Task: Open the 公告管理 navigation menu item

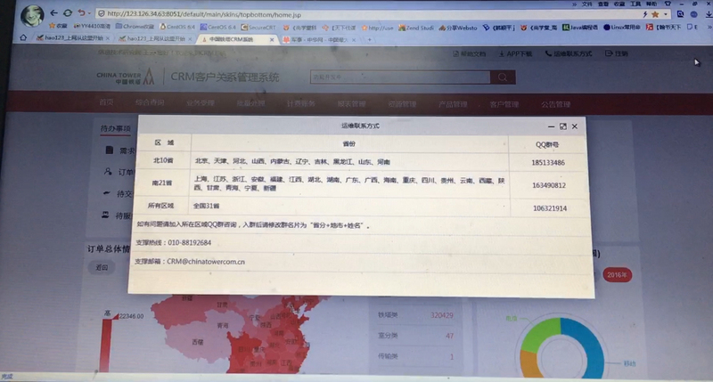Action: (555, 104)
